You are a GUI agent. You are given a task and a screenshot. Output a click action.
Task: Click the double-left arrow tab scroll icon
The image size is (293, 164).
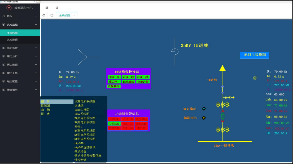point(44,15)
